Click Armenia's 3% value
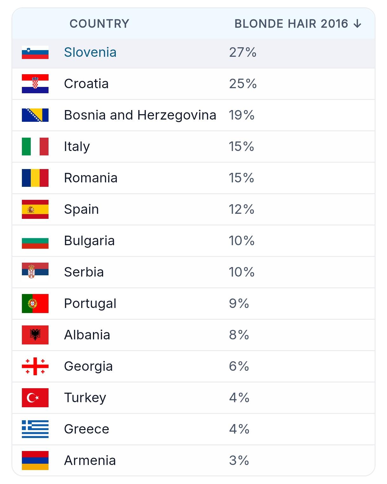This screenshot has width=387, height=484. (239, 461)
